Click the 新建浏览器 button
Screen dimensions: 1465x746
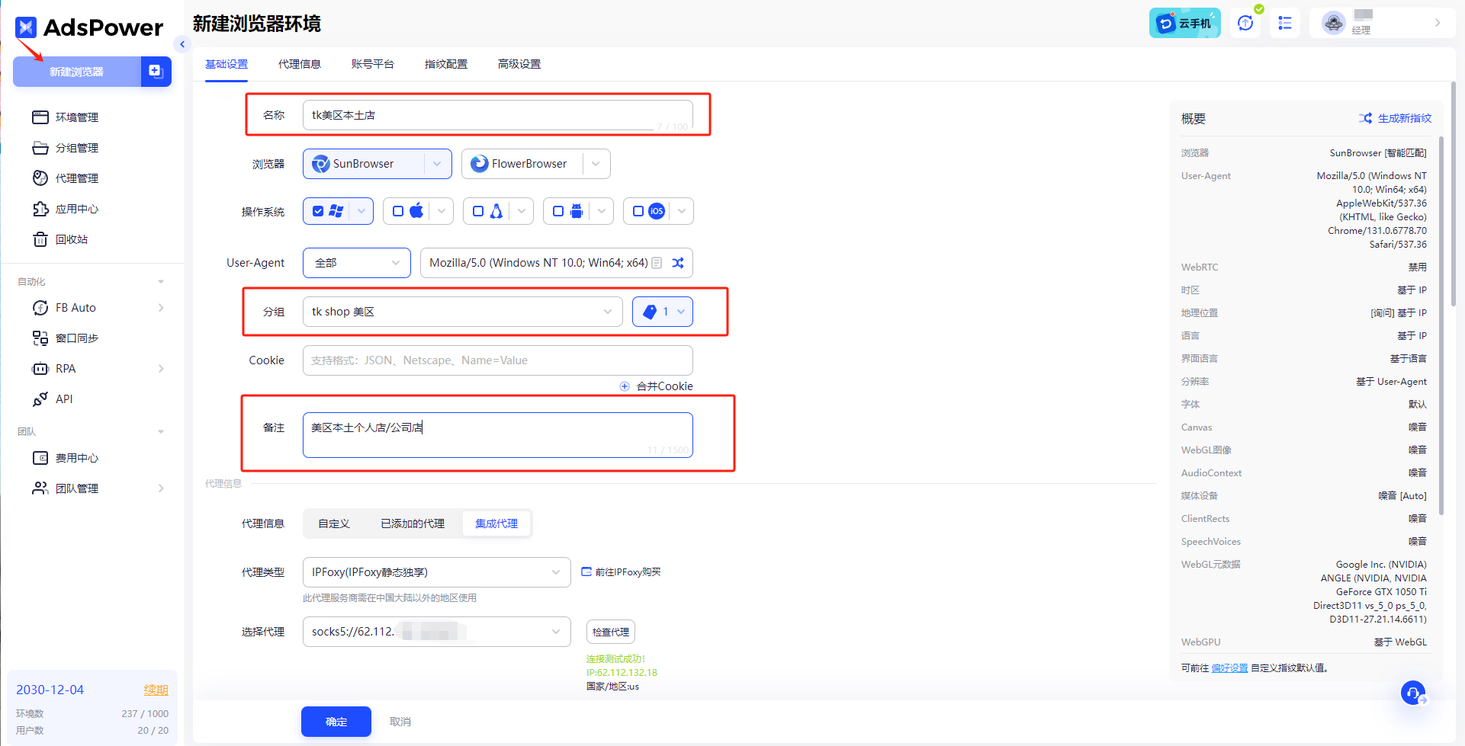[x=77, y=72]
